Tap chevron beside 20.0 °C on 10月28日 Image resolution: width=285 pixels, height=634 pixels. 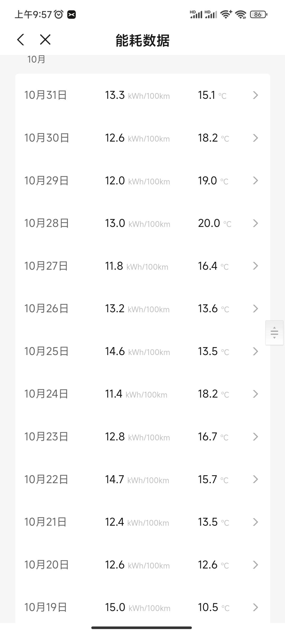pyautogui.click(x=255, y=223)
